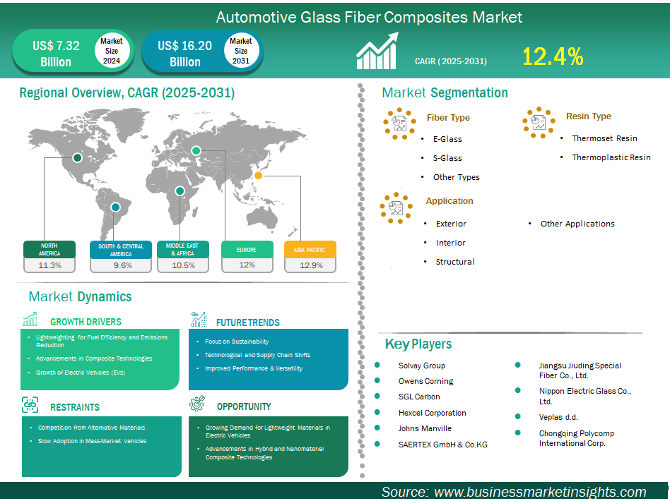Click the Opportunity gear icon
The image size is (670, 501).
click(x=198, y=404)
